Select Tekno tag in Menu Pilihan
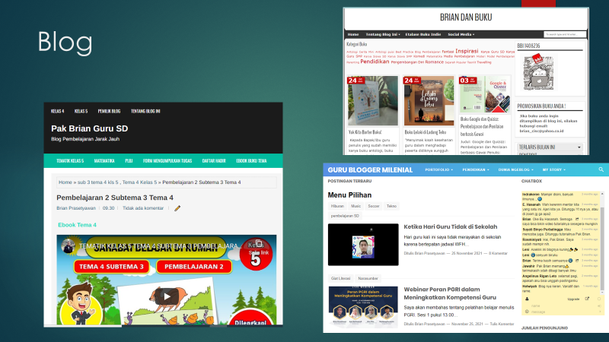 click(391, 206)
